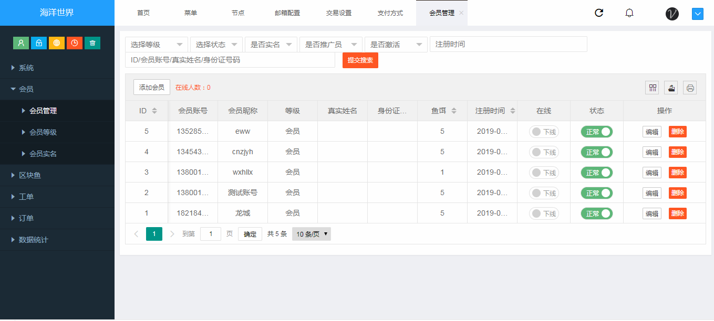The width and height of the screenshot is (714, 321).
Task: Click the blue lock icon in sidebar
Action: tap(39, 43)
